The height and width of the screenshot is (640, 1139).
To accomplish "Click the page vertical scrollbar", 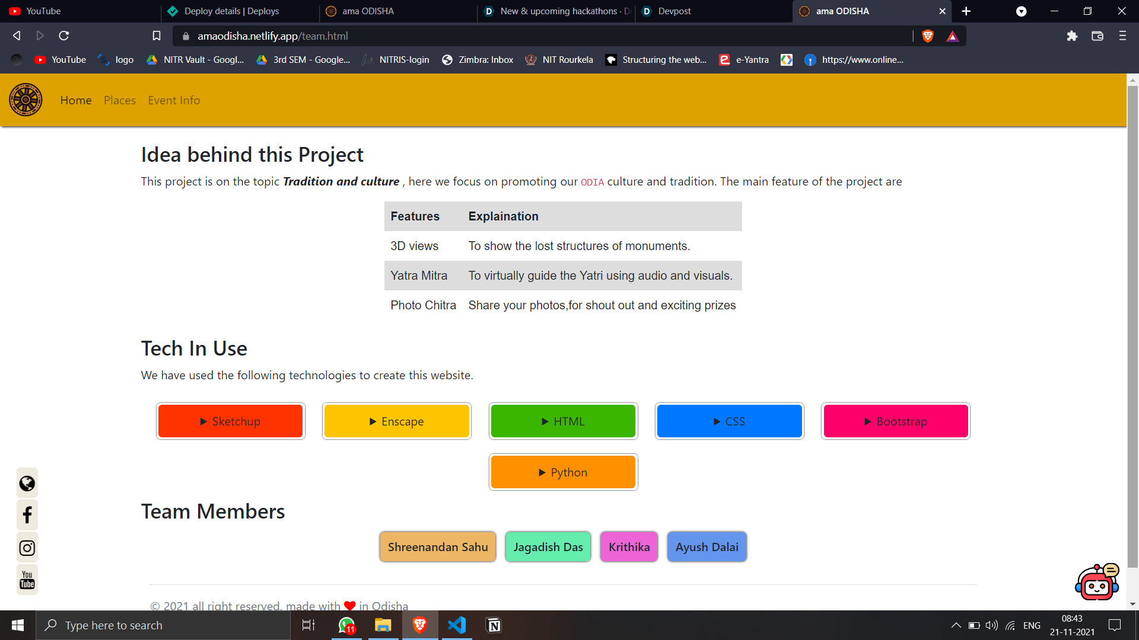I will click(1132, 326).
